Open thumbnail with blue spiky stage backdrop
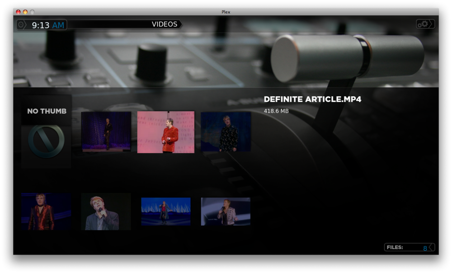The height and width of the screenshot is (273, 452). click(166, 211)
